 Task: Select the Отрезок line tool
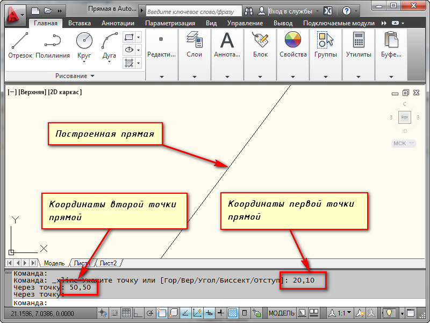point(20,45)
